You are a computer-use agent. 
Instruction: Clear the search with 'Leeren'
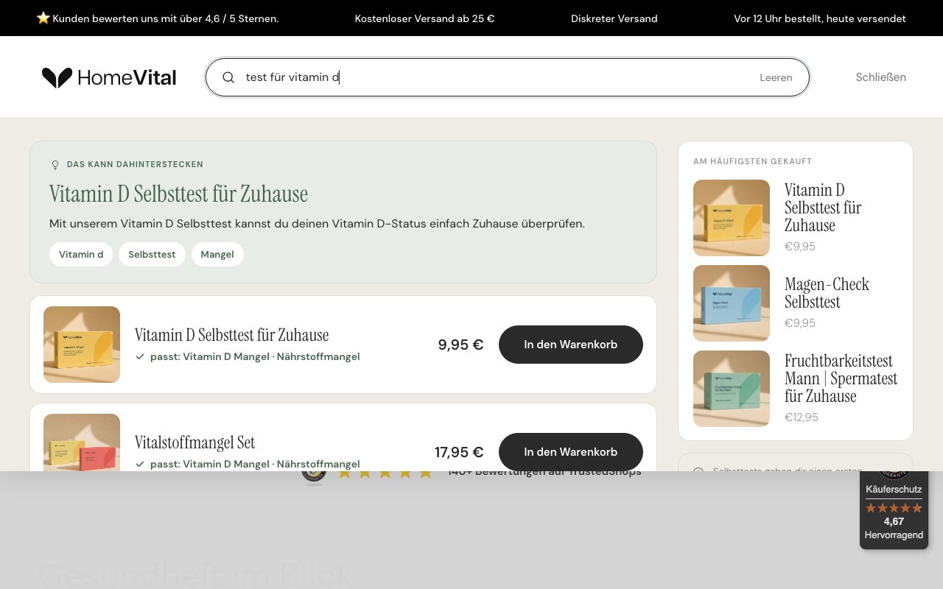pyautogui.click(x=776, y=77)
